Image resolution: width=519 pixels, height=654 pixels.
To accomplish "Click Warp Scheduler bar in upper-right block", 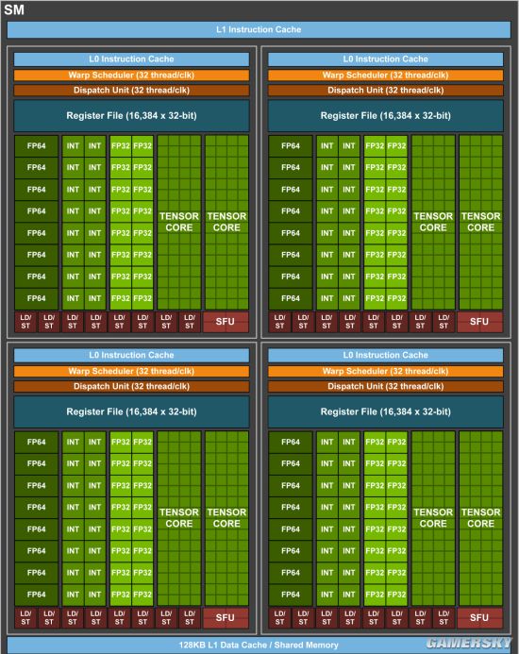I will 386,75.
